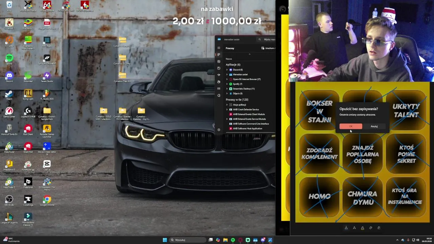Screen dimensions: 434x244
Task: Expand AMD External Events Service Module row
Action: [227, 119]
